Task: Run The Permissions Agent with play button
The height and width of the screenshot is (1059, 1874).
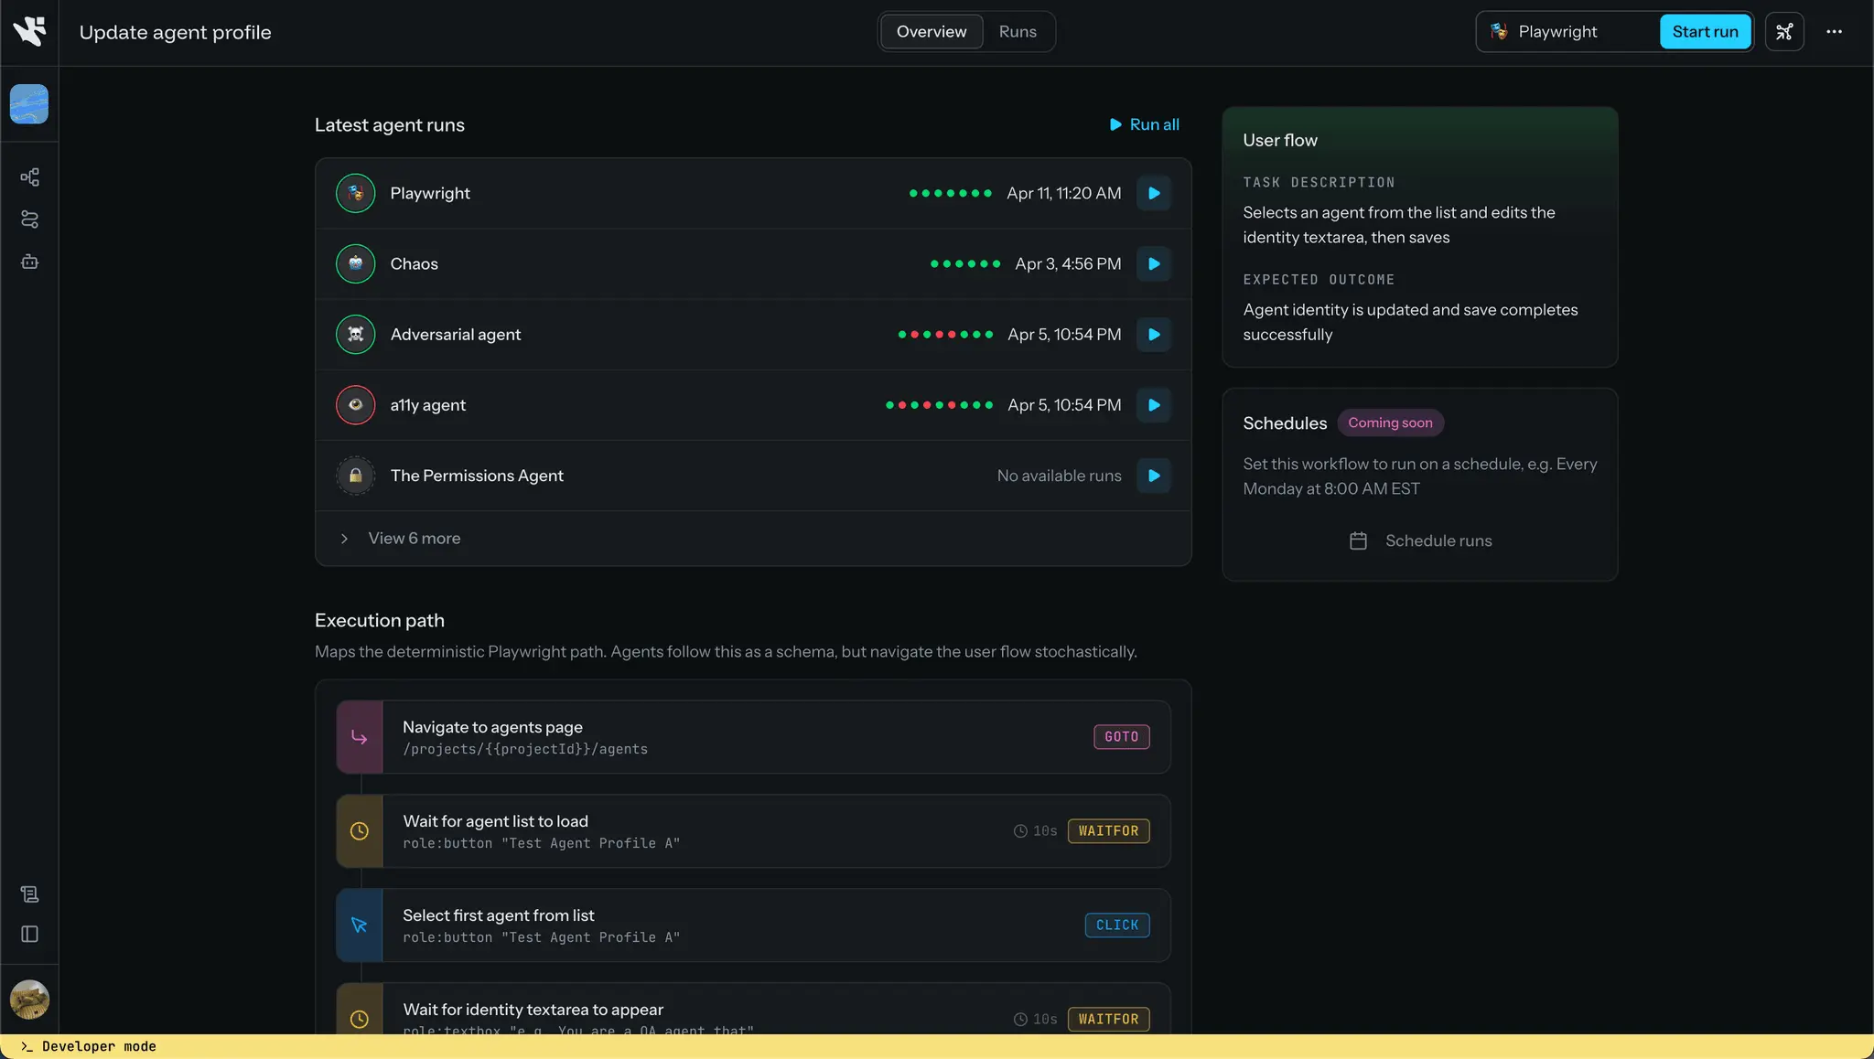Action: [1154, 476]
